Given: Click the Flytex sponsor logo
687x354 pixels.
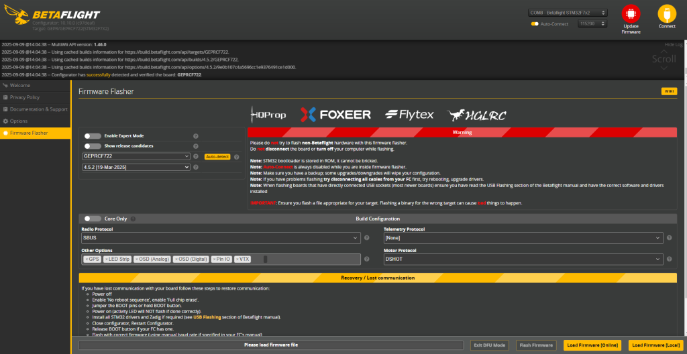Looking at the screenshot, I should [409, 115].
